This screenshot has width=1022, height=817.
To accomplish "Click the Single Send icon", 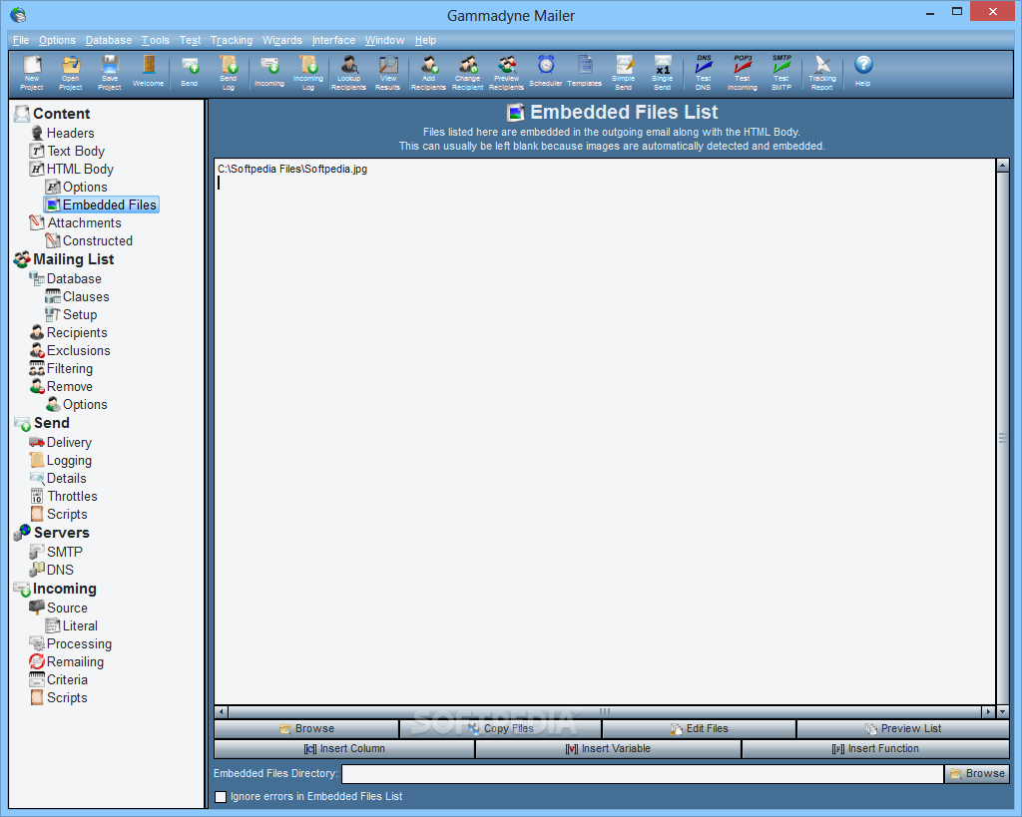I will coord(663,72).
